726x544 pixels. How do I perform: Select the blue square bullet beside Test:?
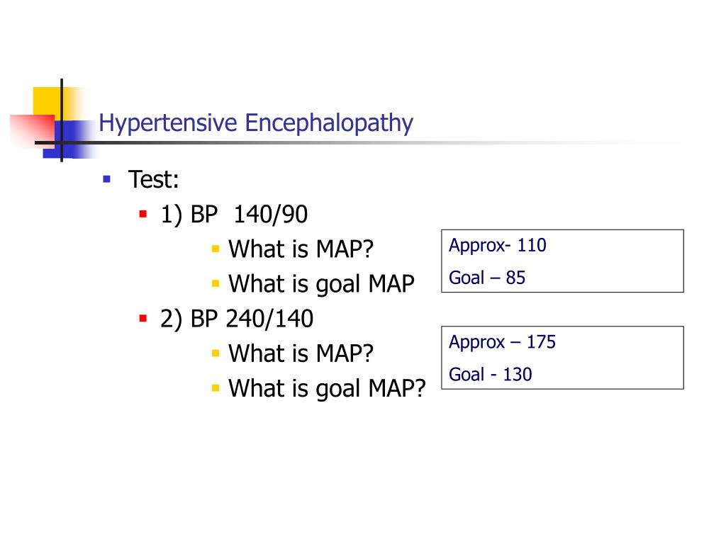point(107,179)
